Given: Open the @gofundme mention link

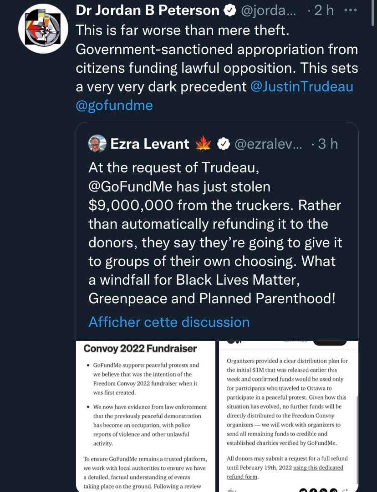Looking at the screenshot, I should [x=114, y=105].
